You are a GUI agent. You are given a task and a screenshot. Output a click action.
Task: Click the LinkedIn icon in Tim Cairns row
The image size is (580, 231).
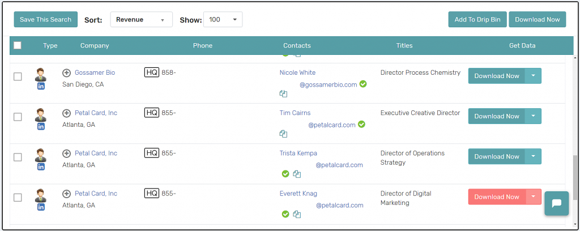[x=41, y=126]
